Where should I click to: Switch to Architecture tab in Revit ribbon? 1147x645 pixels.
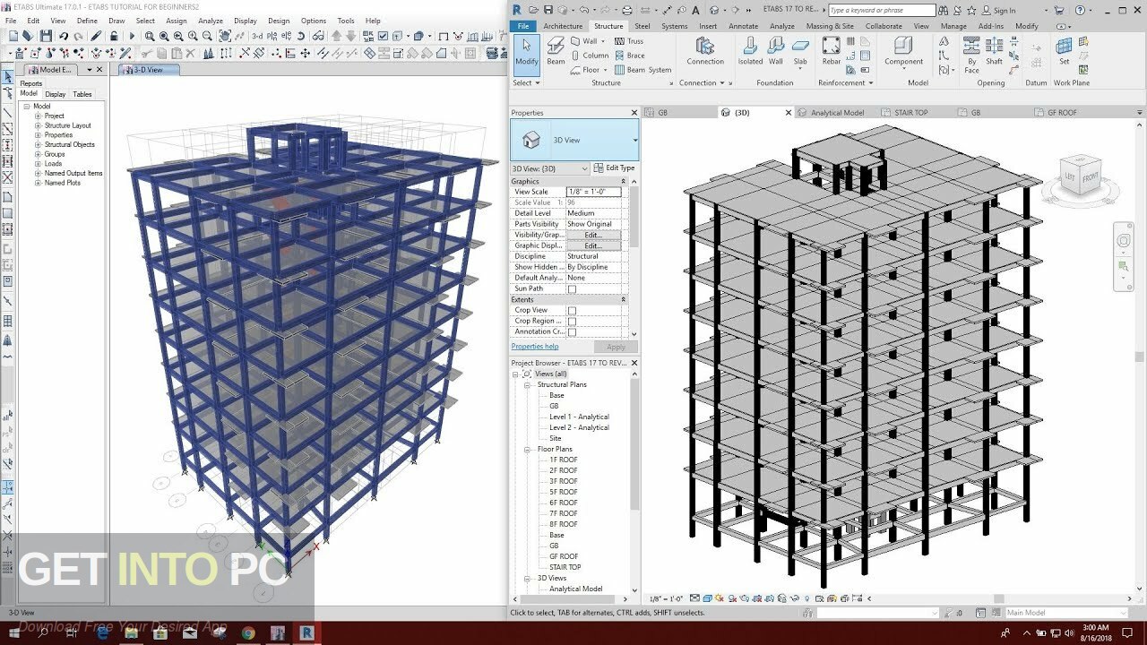(563, 26)
